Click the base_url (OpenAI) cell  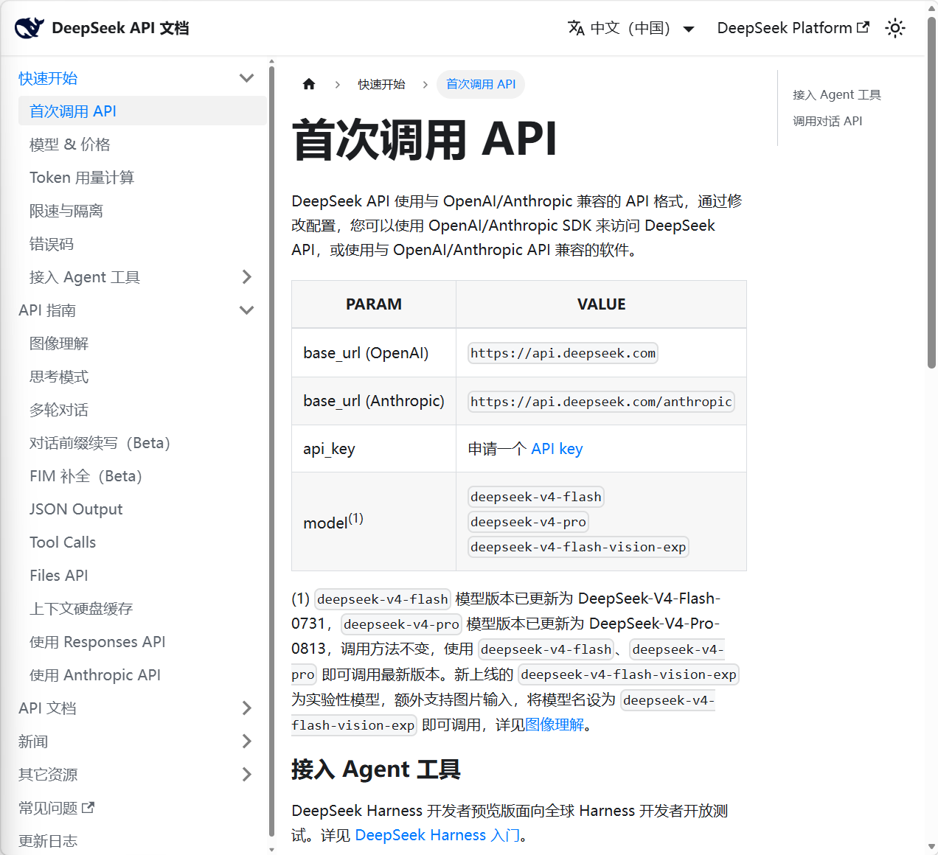[x=374, y=353]
